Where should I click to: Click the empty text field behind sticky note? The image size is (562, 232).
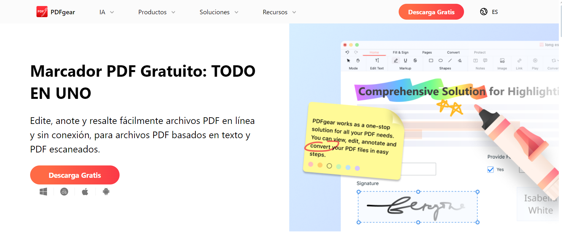pyautogui.click(x=419, y=169)
